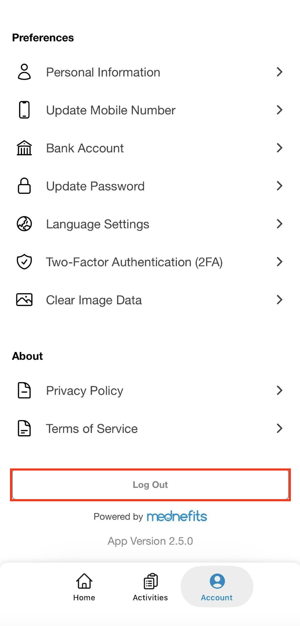Tap the Update Password lock icon

[x=24, y=186]
